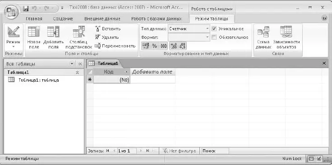Toggle the Уникальное checkbox
Image resolution: width=332 pixels, height=165 pixels.
pos(214,29)
